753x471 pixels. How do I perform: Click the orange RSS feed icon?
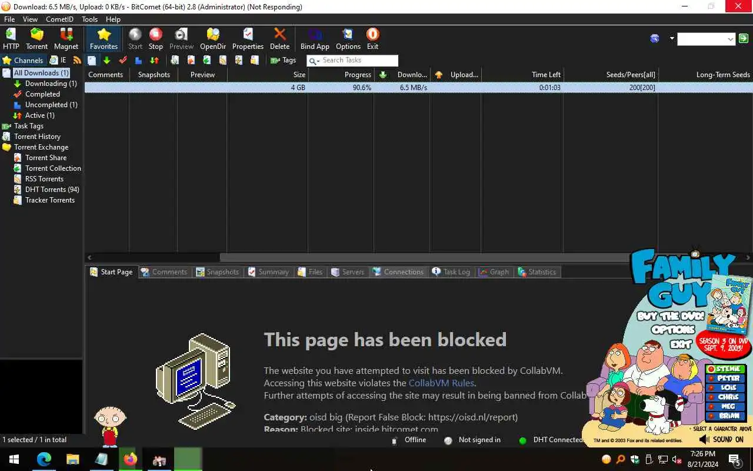(77, 60)
